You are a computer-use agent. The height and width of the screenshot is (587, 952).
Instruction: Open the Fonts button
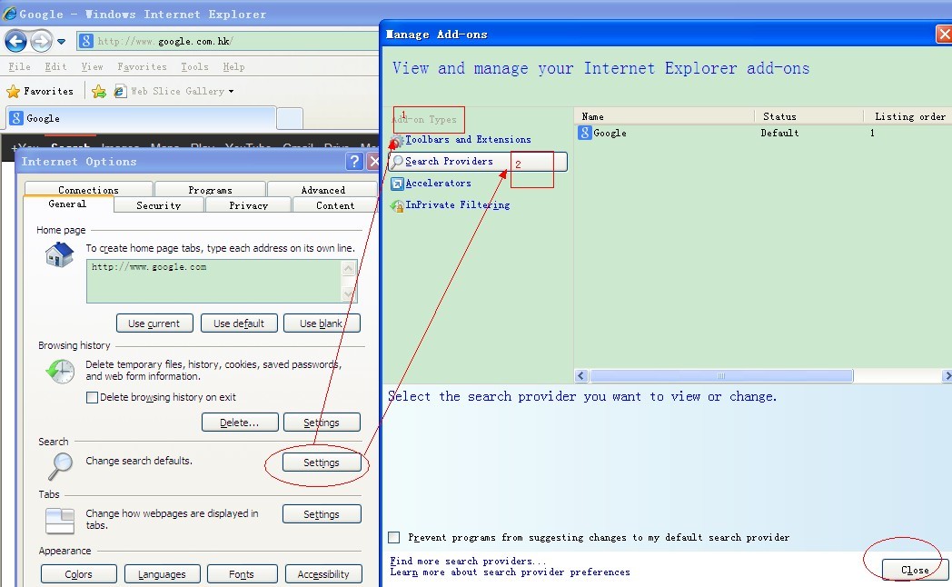point(242,574)
